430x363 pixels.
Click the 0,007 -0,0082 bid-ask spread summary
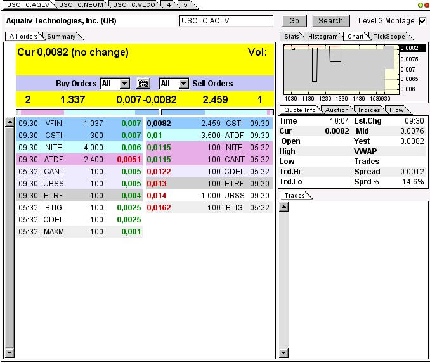[147, 99]
